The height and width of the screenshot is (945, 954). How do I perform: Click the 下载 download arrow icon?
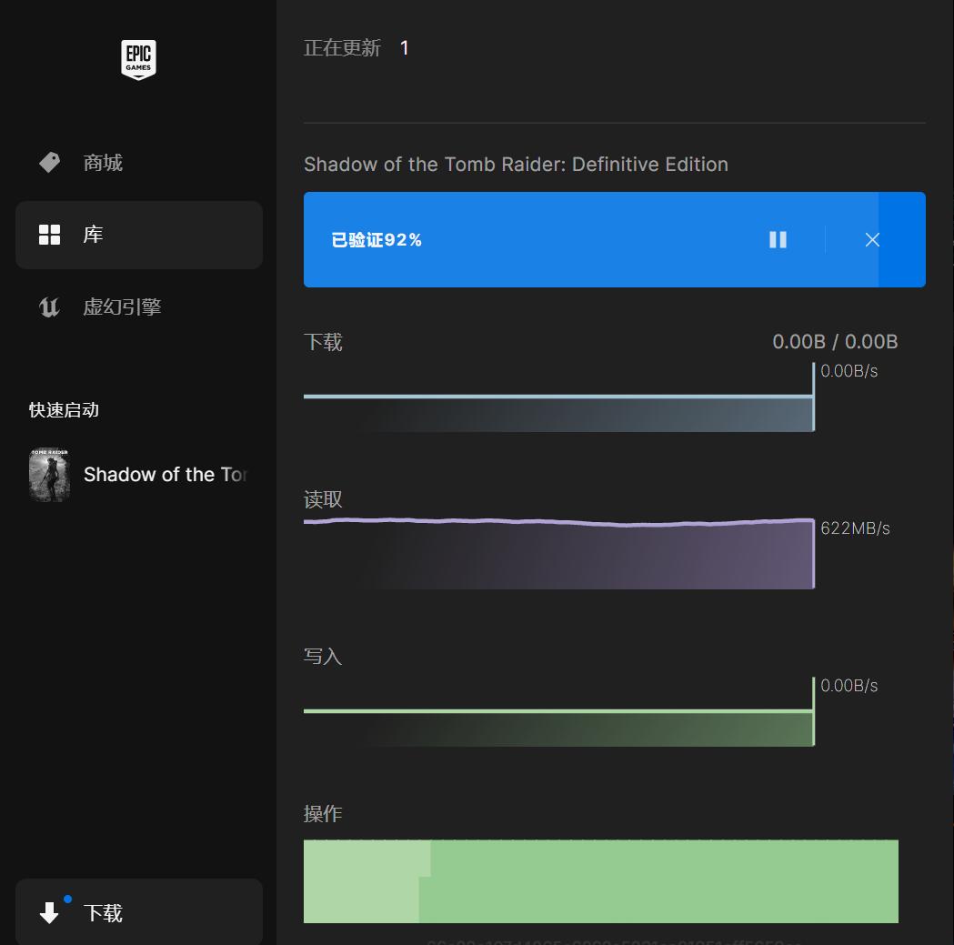click(50, 912)
